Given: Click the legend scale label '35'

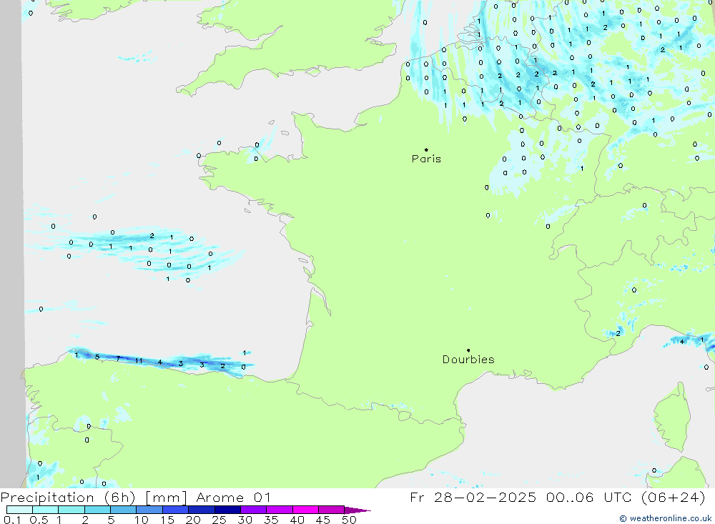Looking at the screenshot, I should (271, 520).
